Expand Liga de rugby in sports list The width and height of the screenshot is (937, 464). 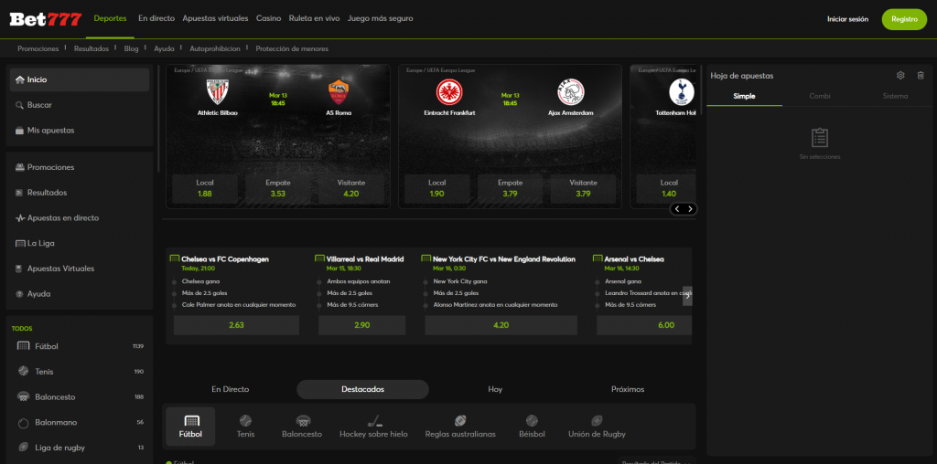point(80,448)
